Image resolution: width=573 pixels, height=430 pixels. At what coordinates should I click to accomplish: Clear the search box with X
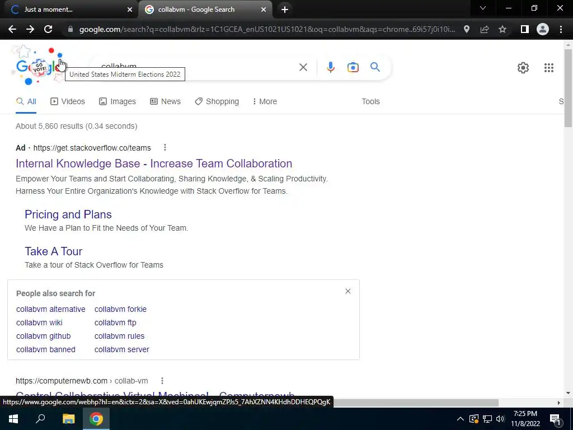pyautogui.click(x=303, y=67)
